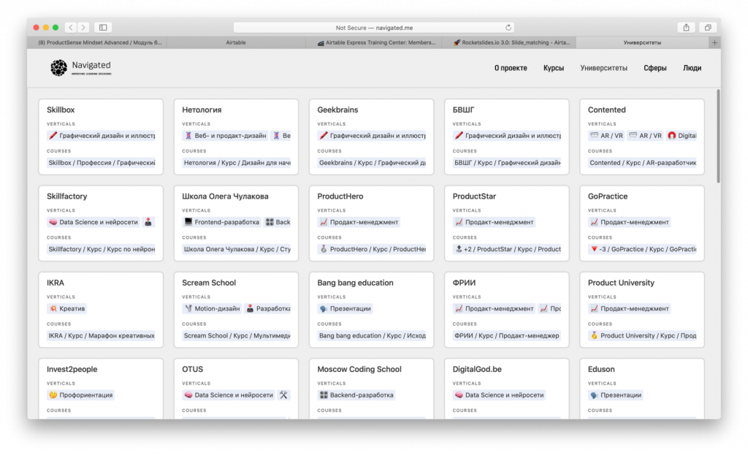Open the GoPractice card title

point(608,196)
